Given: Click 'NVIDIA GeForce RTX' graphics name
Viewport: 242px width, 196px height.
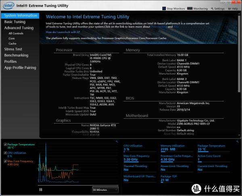Looking at the screenshot, I should click(x=103, y=127).
